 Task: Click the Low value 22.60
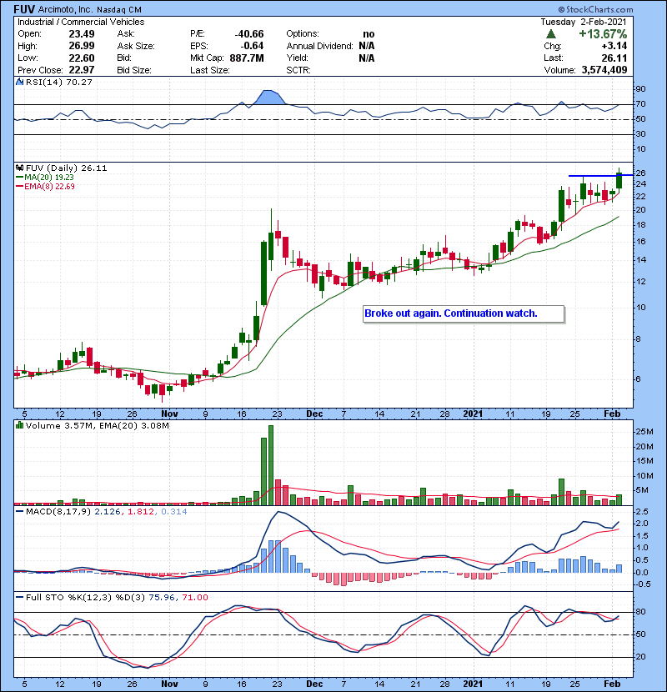(x=82, y=58)
